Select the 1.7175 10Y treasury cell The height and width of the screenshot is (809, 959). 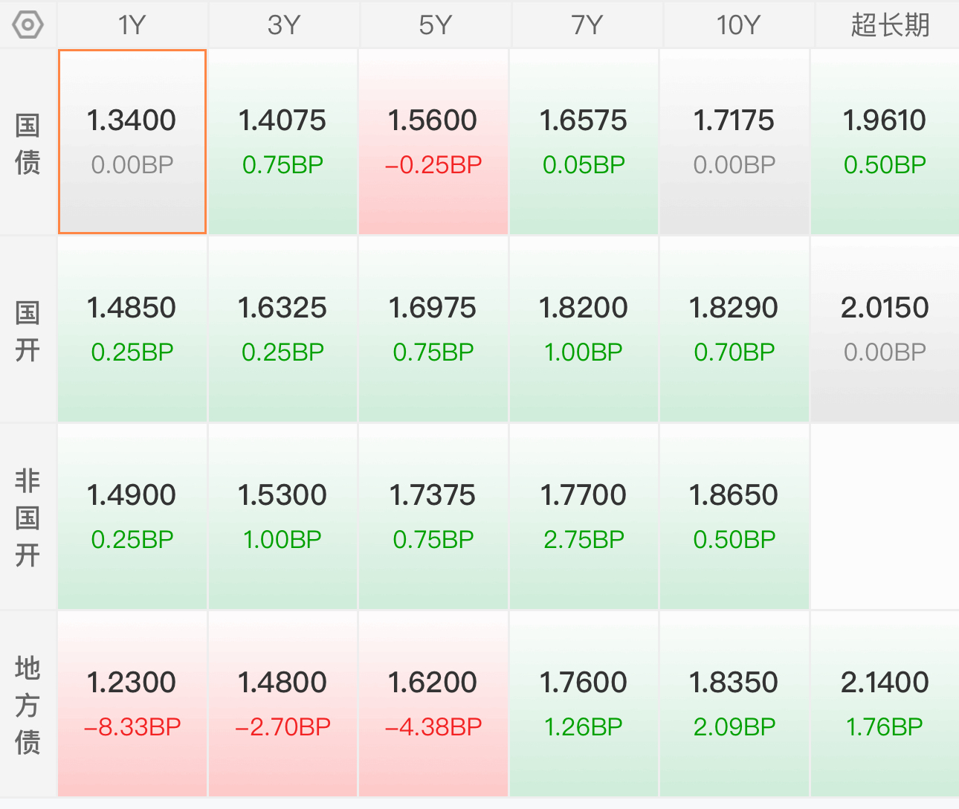[734, 142]
